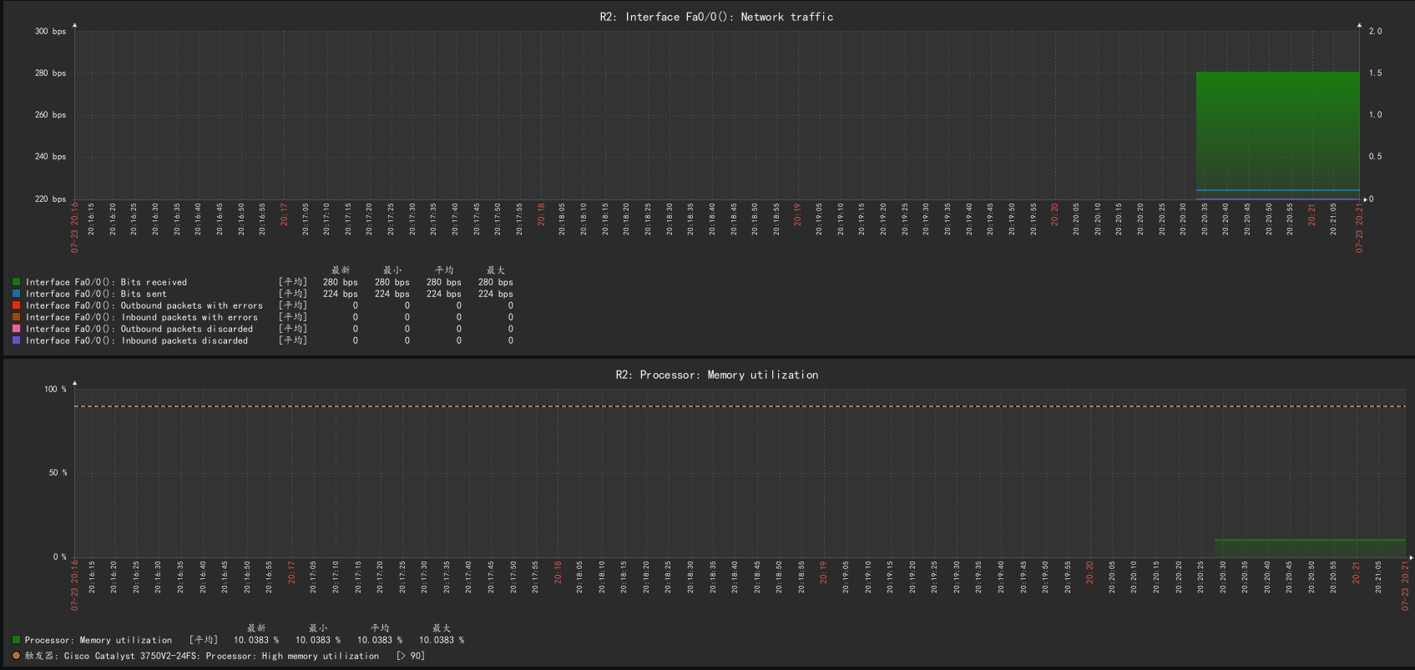This screenshot has height=670, width=1415.
Task: Click 最大 column header in traffic legend
Action: 496,270
